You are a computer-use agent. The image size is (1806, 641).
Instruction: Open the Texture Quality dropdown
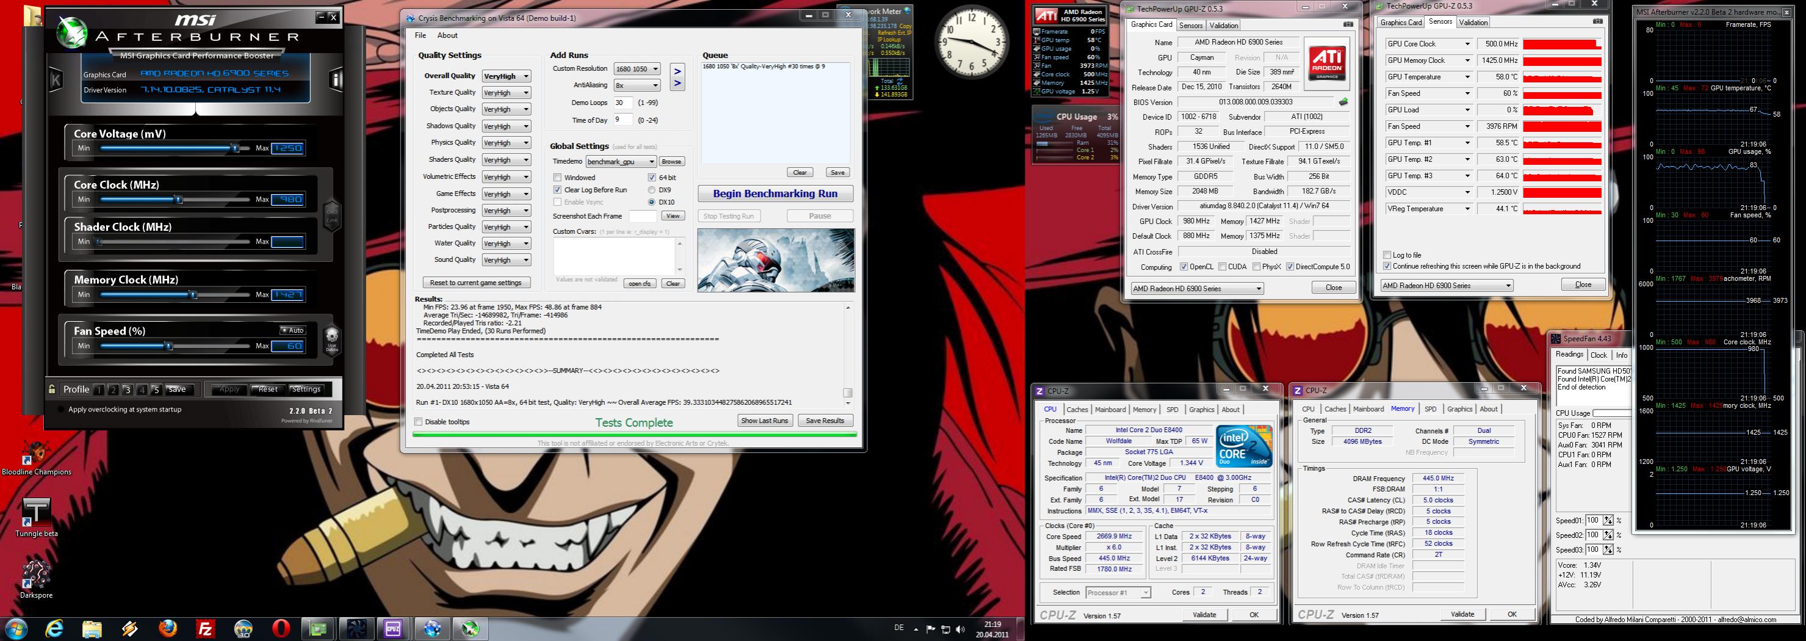506,93
